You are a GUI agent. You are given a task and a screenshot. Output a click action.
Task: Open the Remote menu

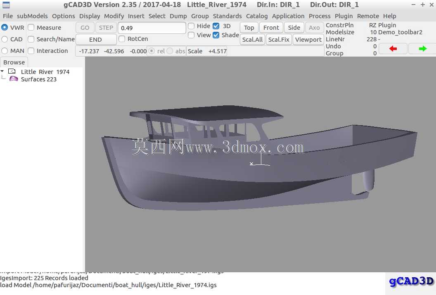(x=368, y=16)
